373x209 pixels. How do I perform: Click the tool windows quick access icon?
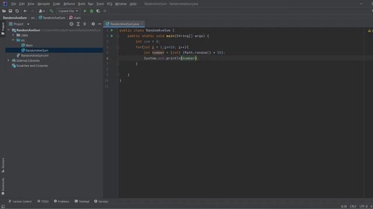pyautogui.click(x=3, y=207)
